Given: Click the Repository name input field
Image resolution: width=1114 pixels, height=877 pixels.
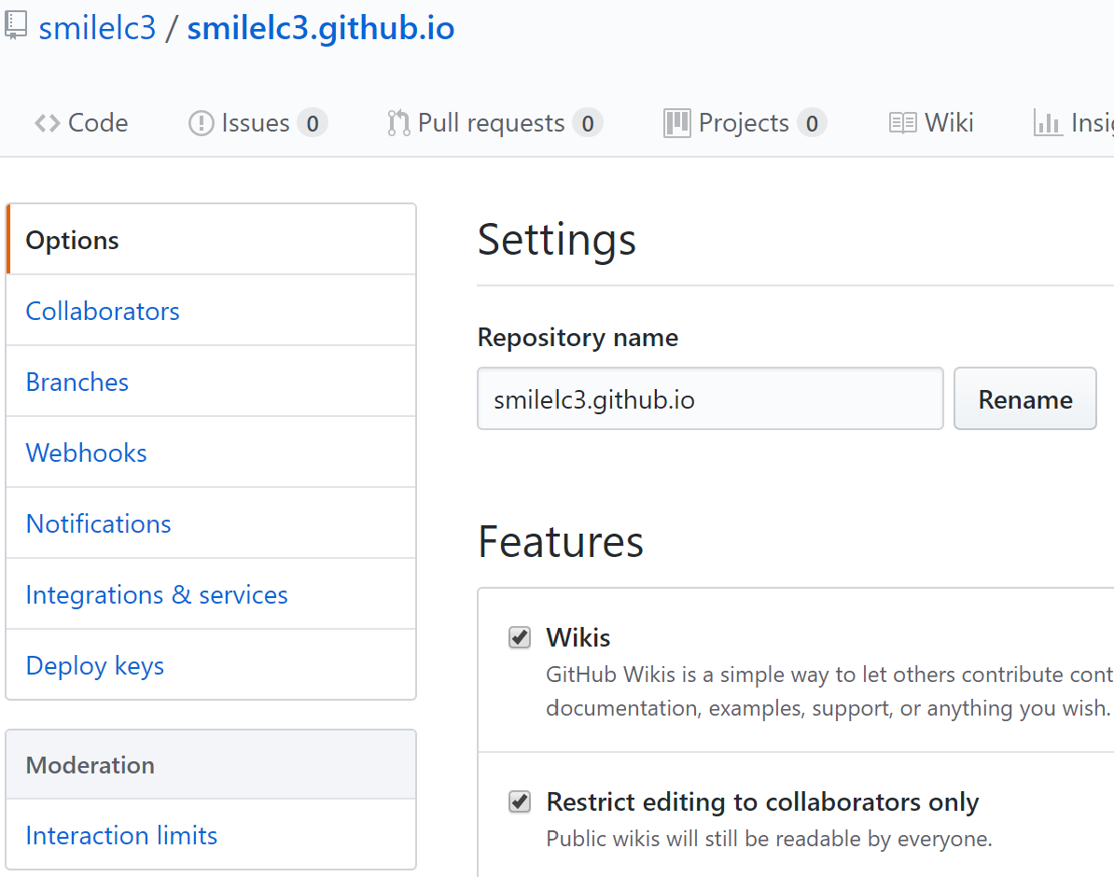Looking at the screenshot, I should [710, 398].
